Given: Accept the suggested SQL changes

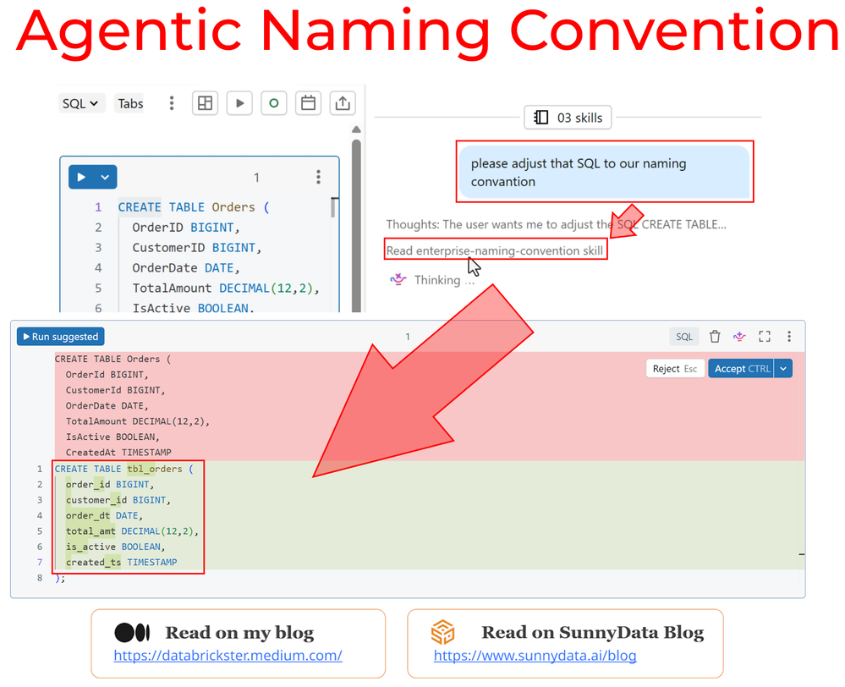Looking at the screenshot, I should point(740,369).
